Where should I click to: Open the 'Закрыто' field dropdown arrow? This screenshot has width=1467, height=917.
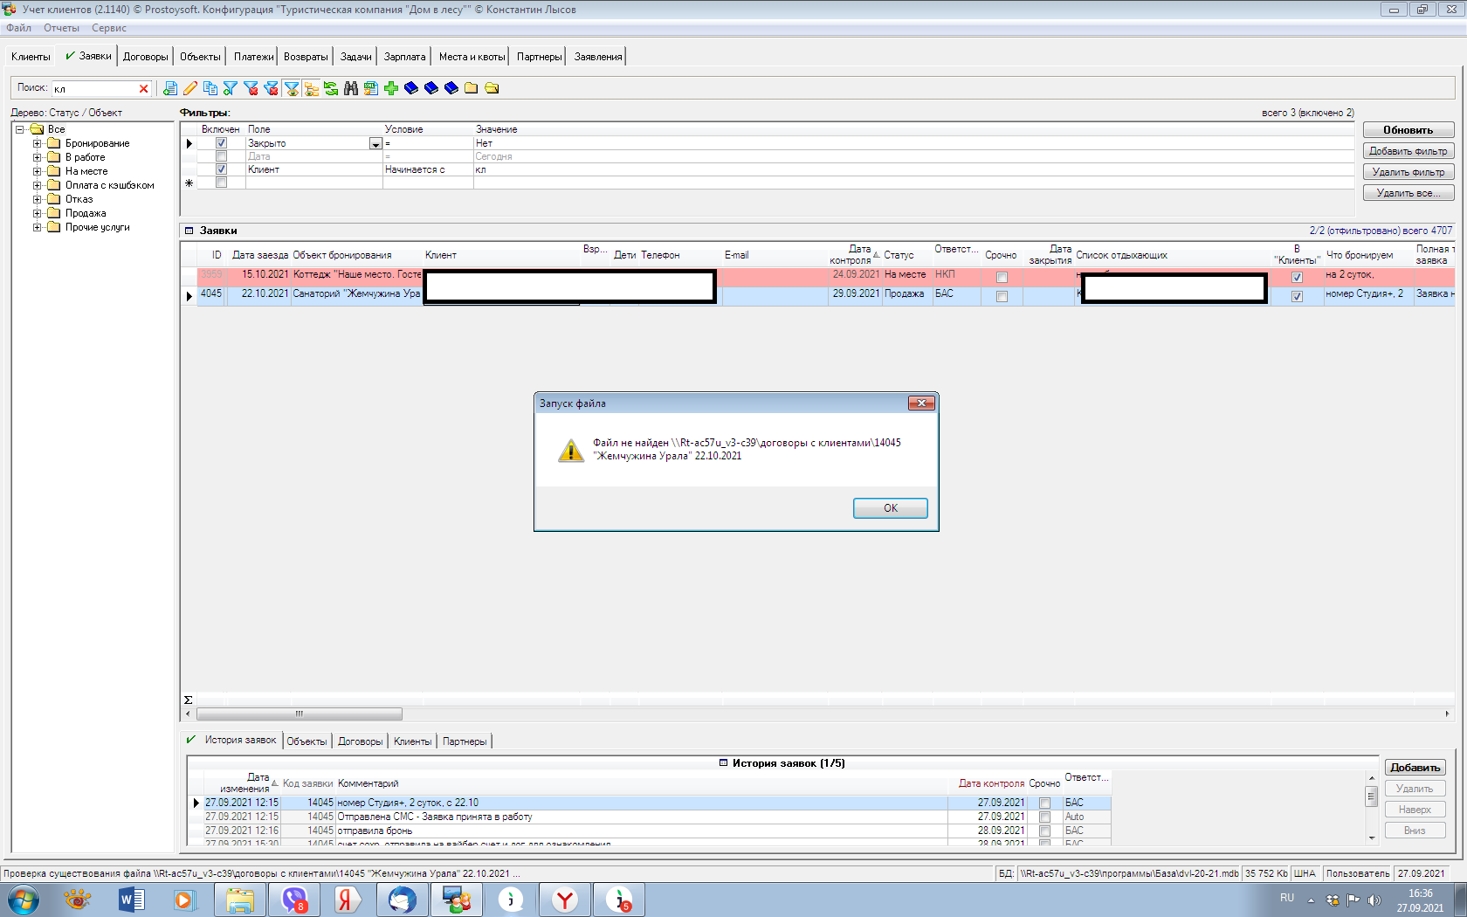point(375,144)
